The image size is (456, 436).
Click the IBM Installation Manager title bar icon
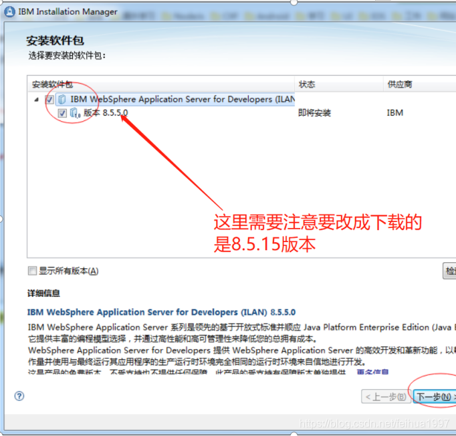coord(9,12)
